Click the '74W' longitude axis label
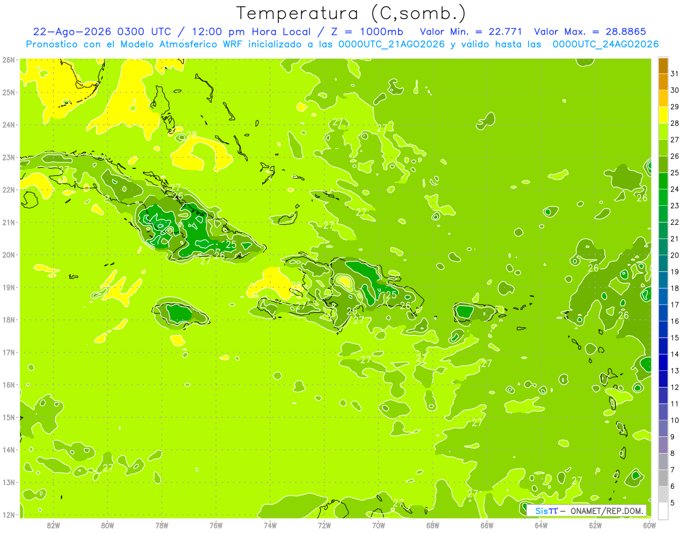Viewport: 690px width, 533px height. click(270, 525)
